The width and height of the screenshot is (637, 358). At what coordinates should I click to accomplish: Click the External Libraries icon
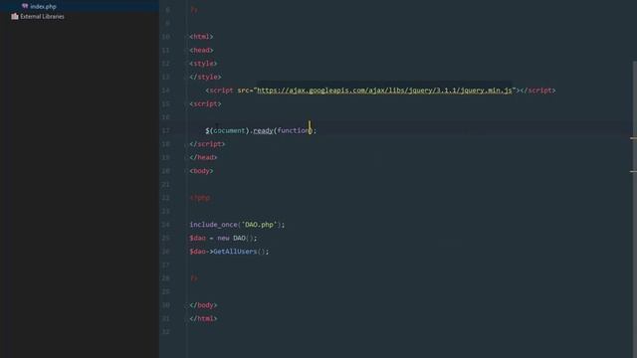pos(15,16)
